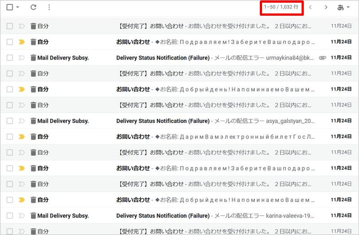Open the Delivery Status Notification for karina-valeeva
The width and height of the screenshot is (359, 235).
pyautogui.click(x=162, y=216)
